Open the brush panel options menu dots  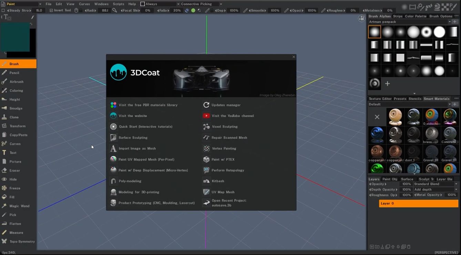tap(457, 16)
